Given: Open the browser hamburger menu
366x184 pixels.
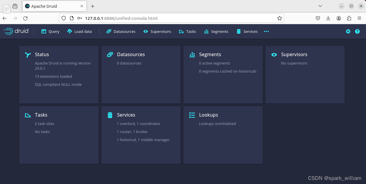Looking at the screenshot, I should (x=359, y=18).
